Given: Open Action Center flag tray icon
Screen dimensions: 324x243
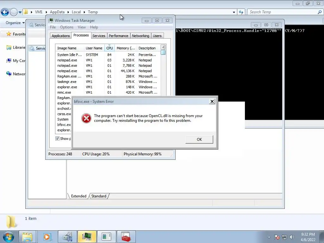Looking at the screenshot, I should (277, 237).
